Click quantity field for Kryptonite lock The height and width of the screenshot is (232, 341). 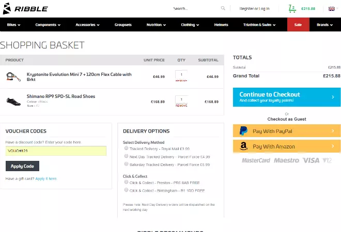click(181, 74)
